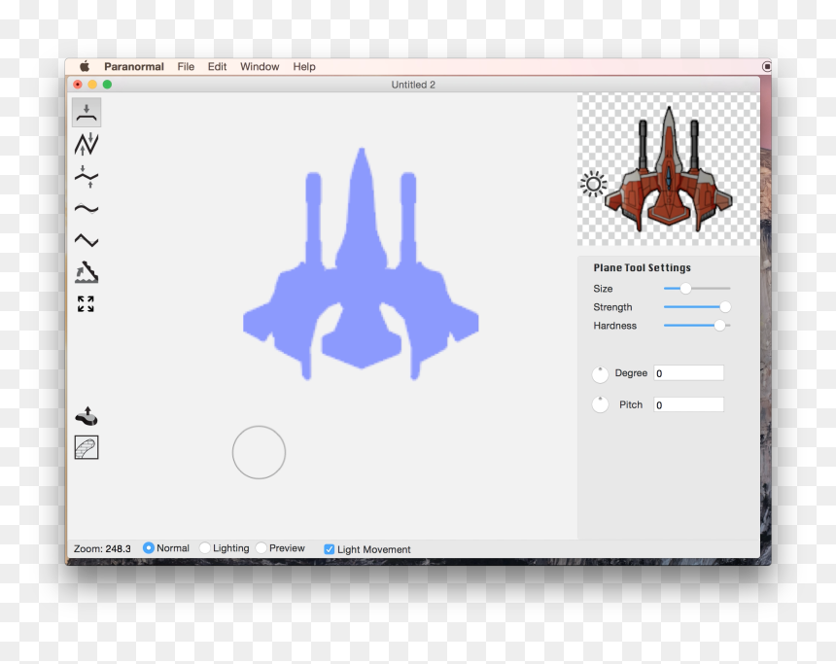The image size is (836, 664).
Task: Disable the Light Movement checkbox
Action: (330, 549)
